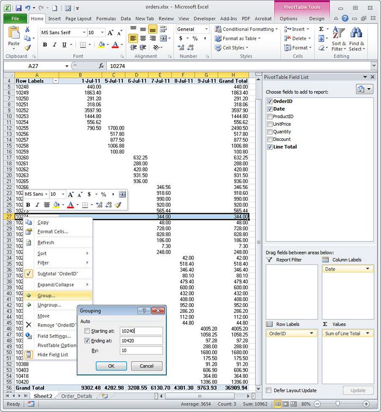Image resolution: width=381 pixels, height=412 pixels.
Task: Click the Find & Select binoculars icon
Action: pos(357,35)
